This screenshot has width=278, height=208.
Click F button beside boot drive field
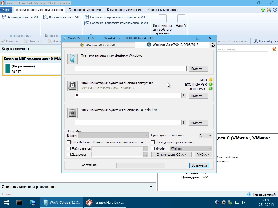(184, 95)
